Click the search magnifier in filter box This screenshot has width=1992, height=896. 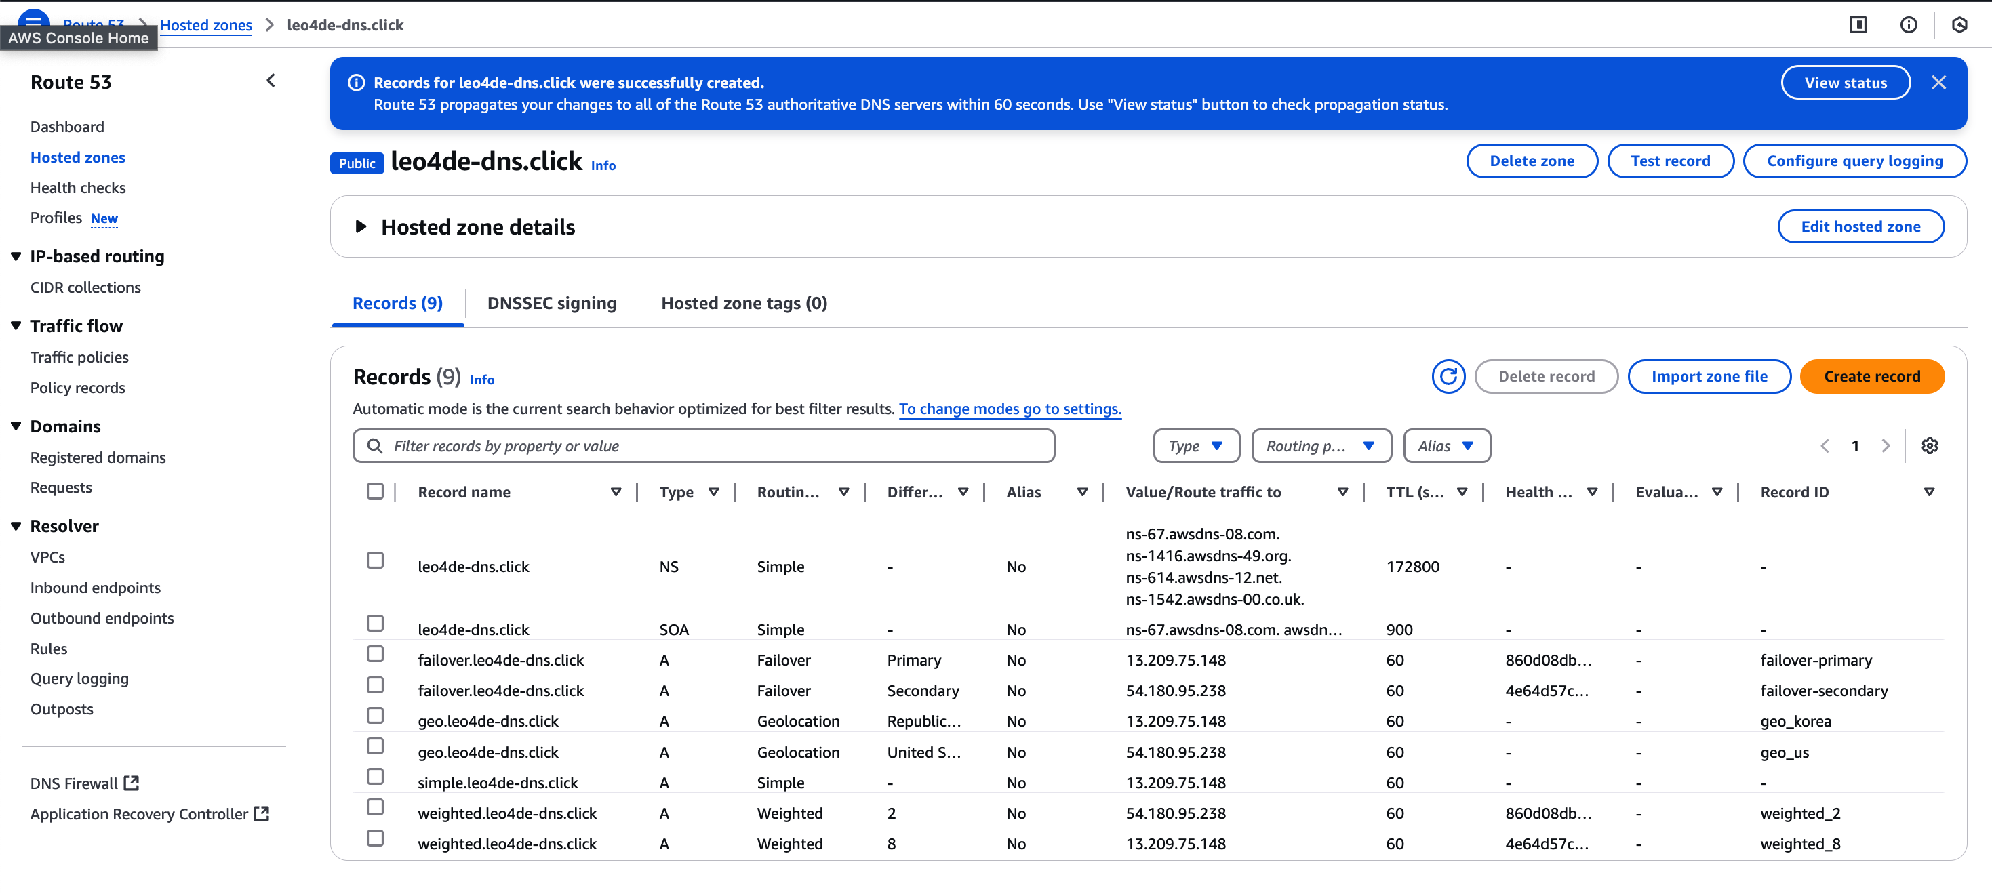376,445
